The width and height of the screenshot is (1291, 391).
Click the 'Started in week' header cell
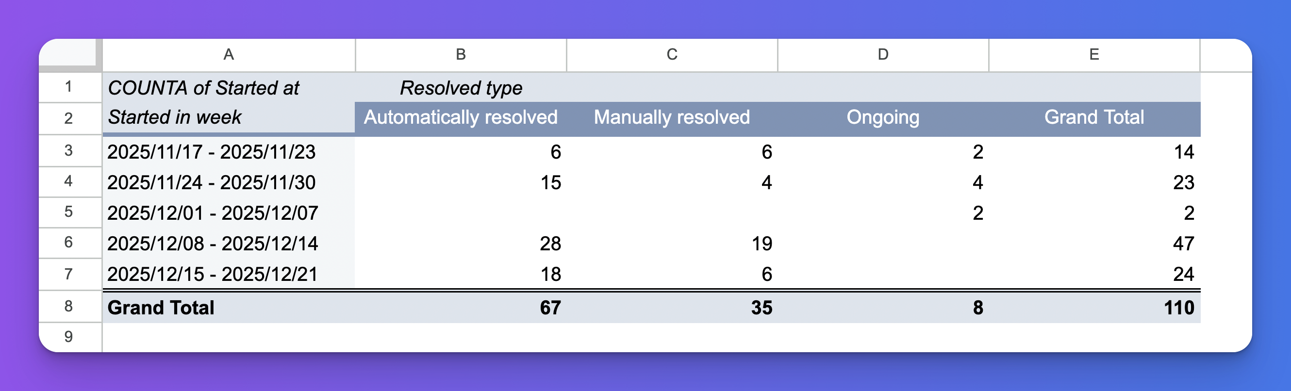[x=175, y=117]
